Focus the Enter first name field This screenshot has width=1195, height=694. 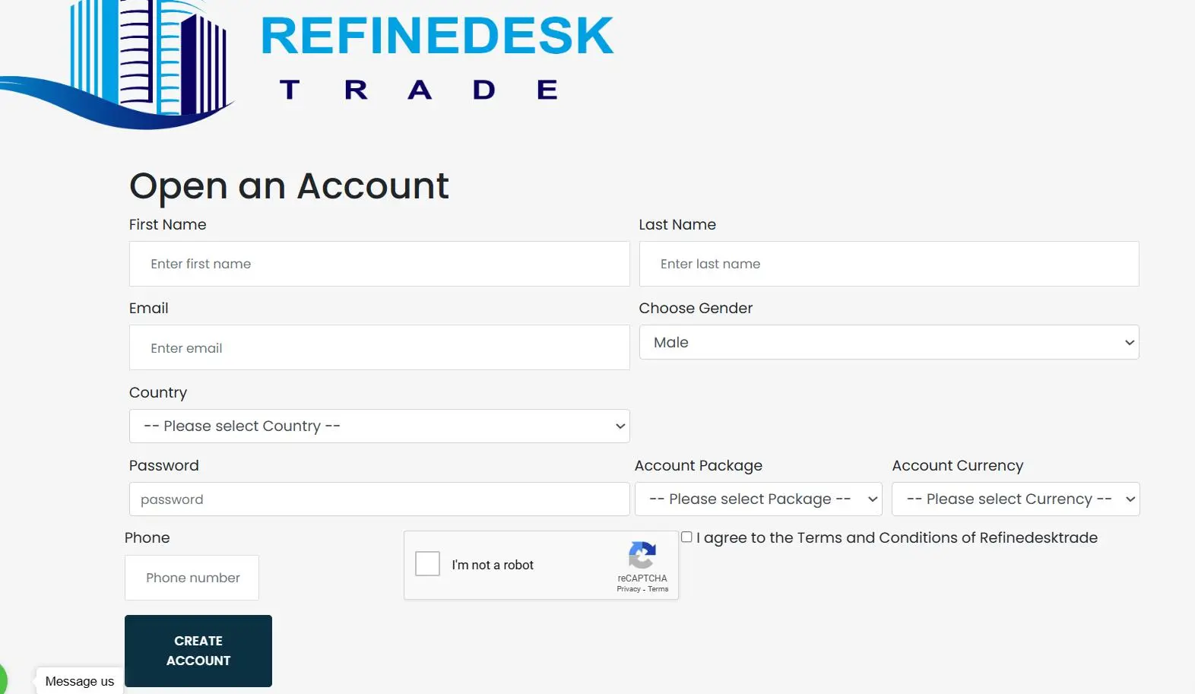coord(379,264)
